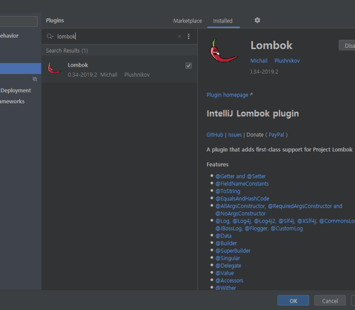Screen dimensions: 355x310
Task: Select the Behavior settings category
Action: (9, 35)
